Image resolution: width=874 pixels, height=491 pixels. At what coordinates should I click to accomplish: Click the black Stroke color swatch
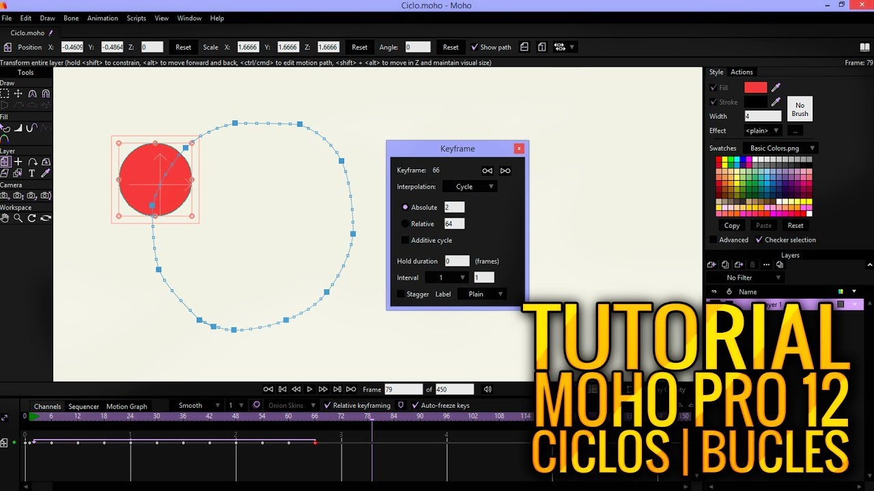coord(755,102)
